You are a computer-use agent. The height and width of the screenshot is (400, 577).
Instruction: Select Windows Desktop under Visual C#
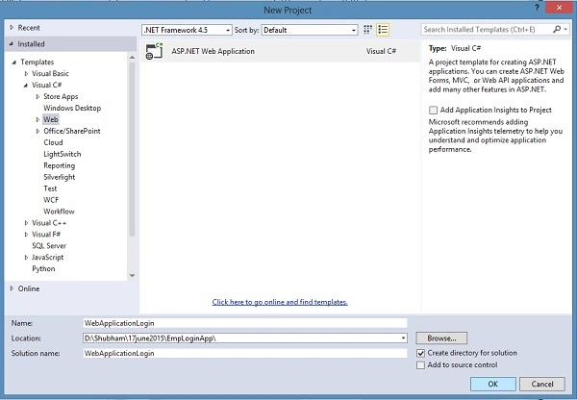click(x=72, y=109)
